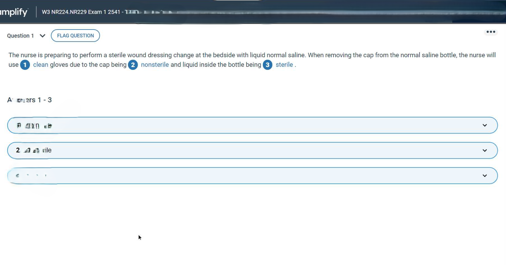Expand the Question 1 navigation chevron
Viewport: 506px width, 265px height.
pyautogui.click(x=43, y=36)
